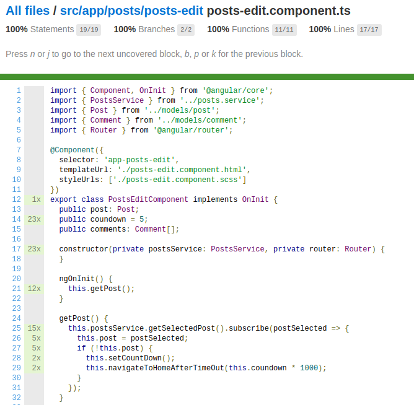Click the @Component decorator text
The height and width of the screenshot is (405, 414).
[x=73, y=150]
